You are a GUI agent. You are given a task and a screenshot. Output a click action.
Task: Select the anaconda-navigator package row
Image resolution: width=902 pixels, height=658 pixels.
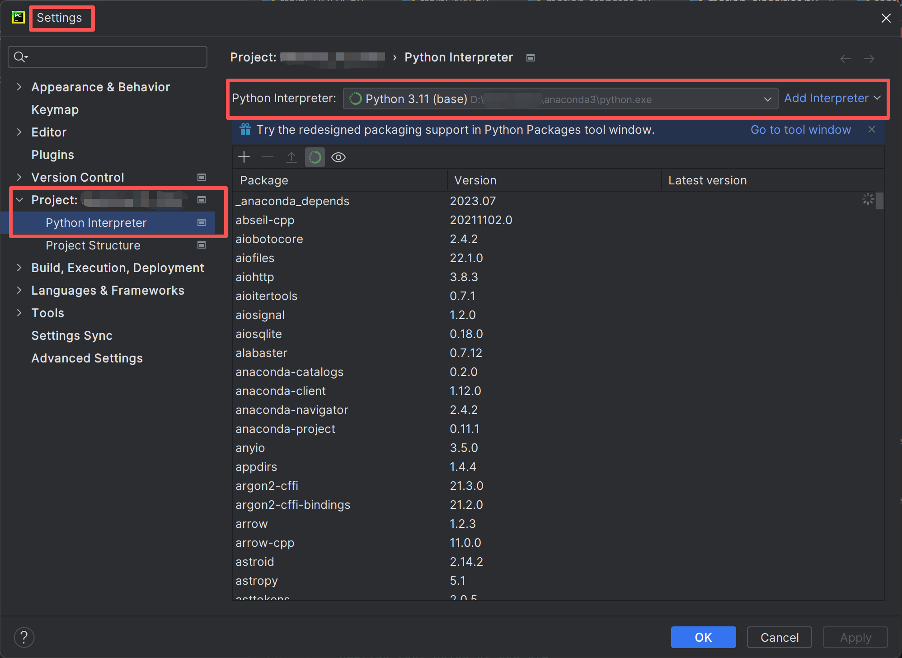click(554, 410)
